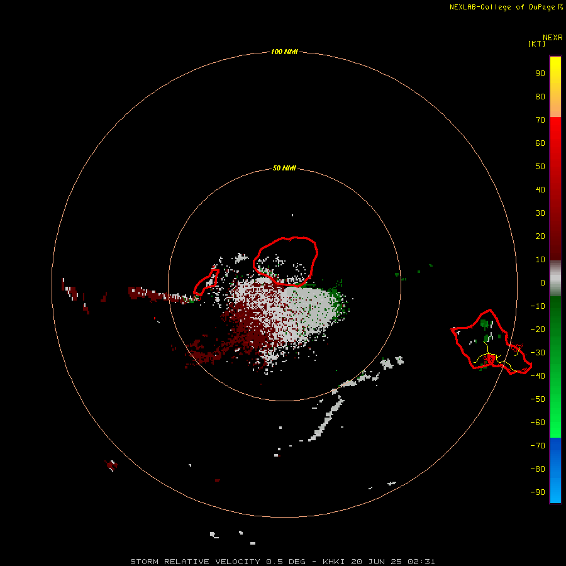Click the Storm Relative Velocity caption text

coord(282,562)
